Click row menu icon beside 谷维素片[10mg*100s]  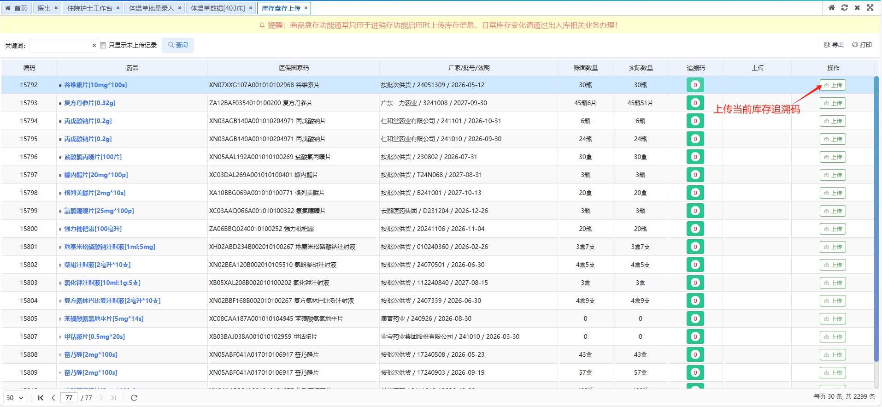pos(60,85)
